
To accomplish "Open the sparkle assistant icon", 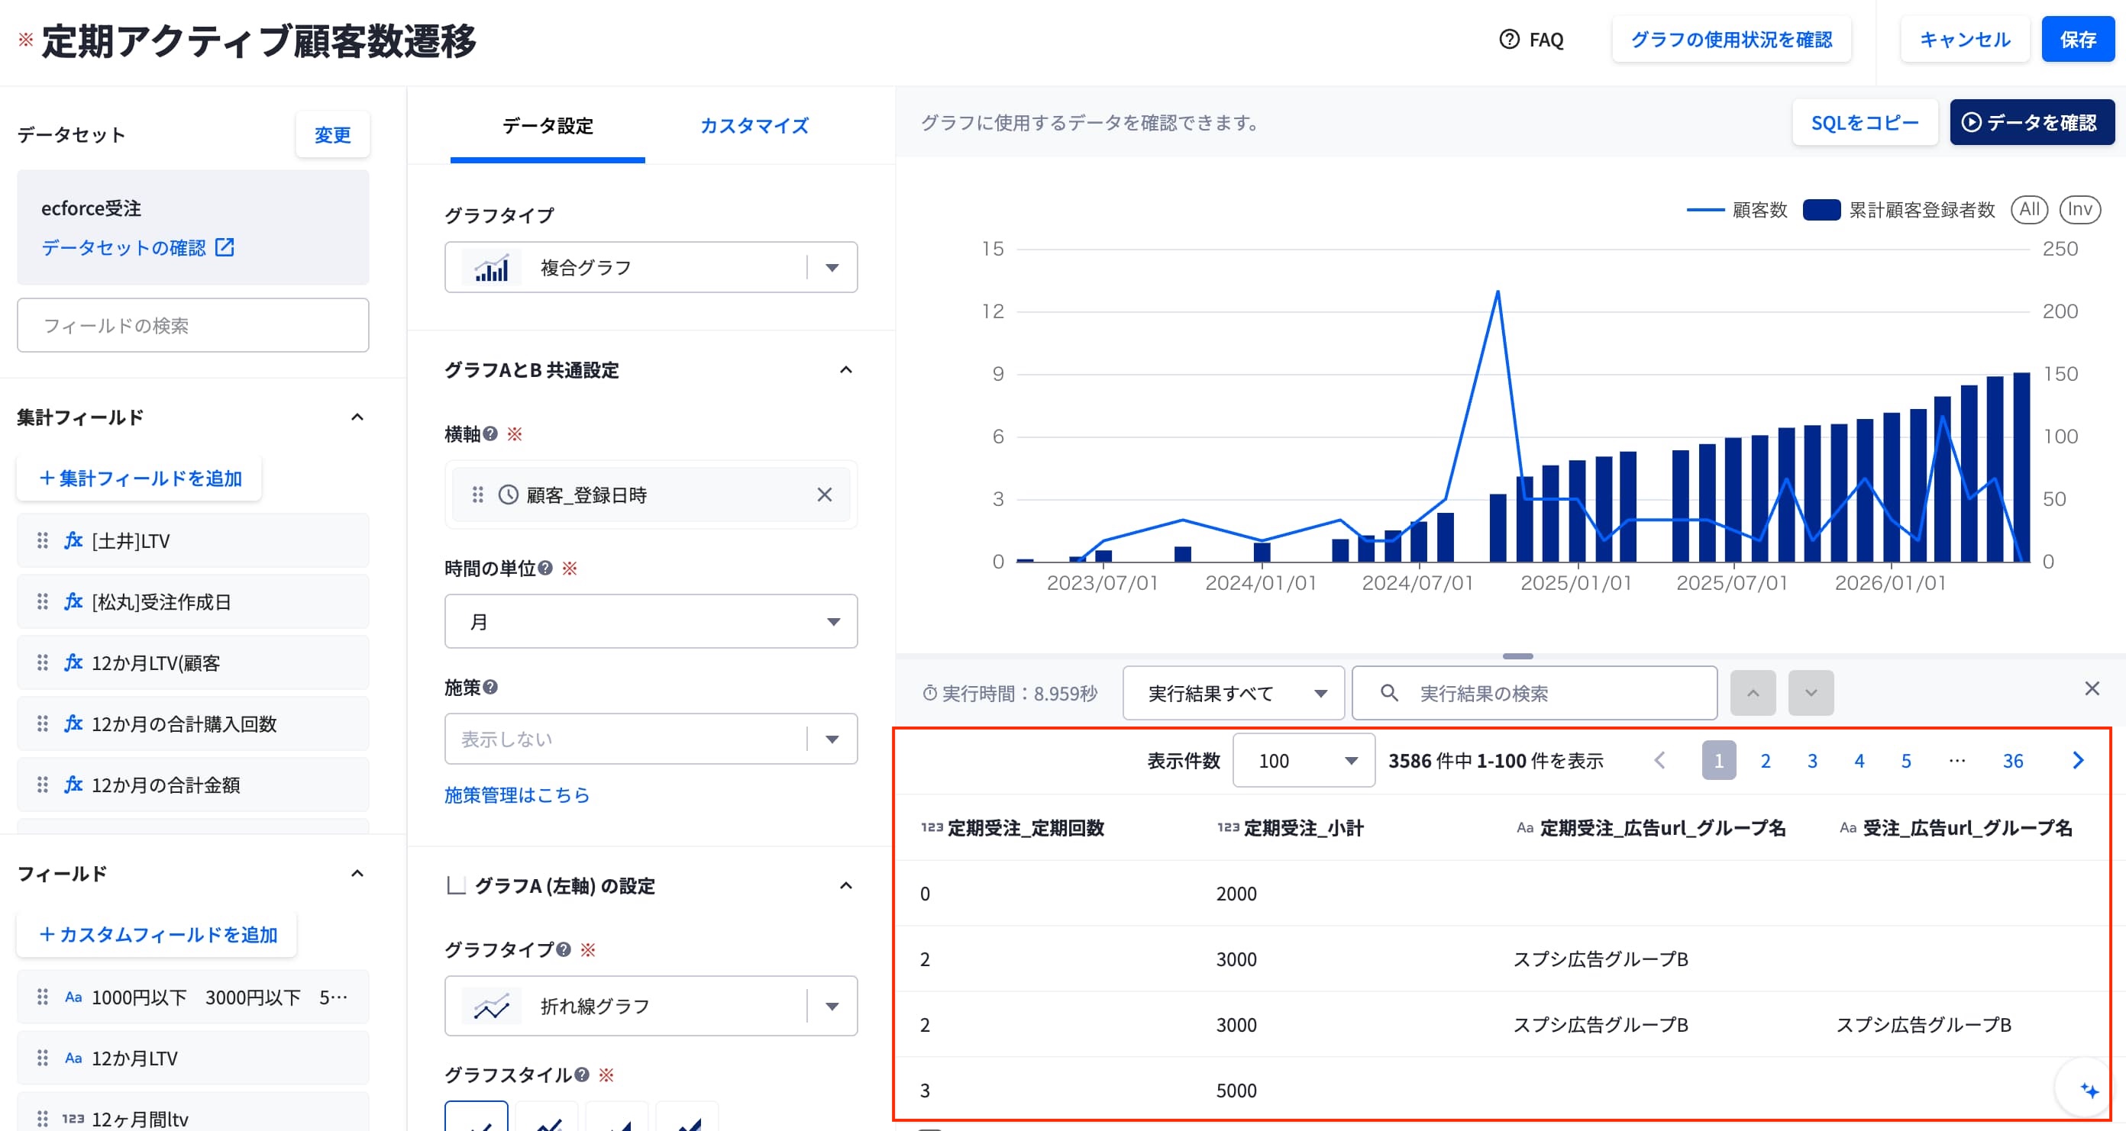I will coord(2088,1090).
